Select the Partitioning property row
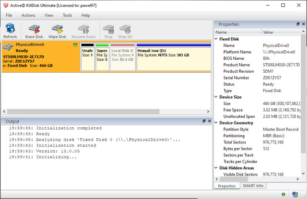 pos(258,135)
